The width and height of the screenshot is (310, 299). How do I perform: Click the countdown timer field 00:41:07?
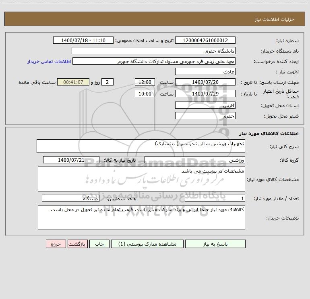click(73, 82)
